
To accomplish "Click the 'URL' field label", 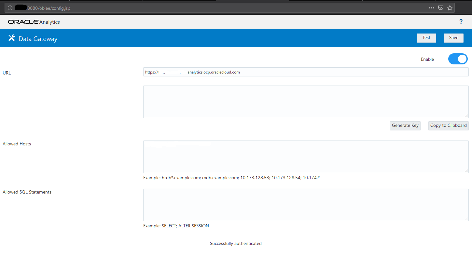I will (x=7, y=73).
